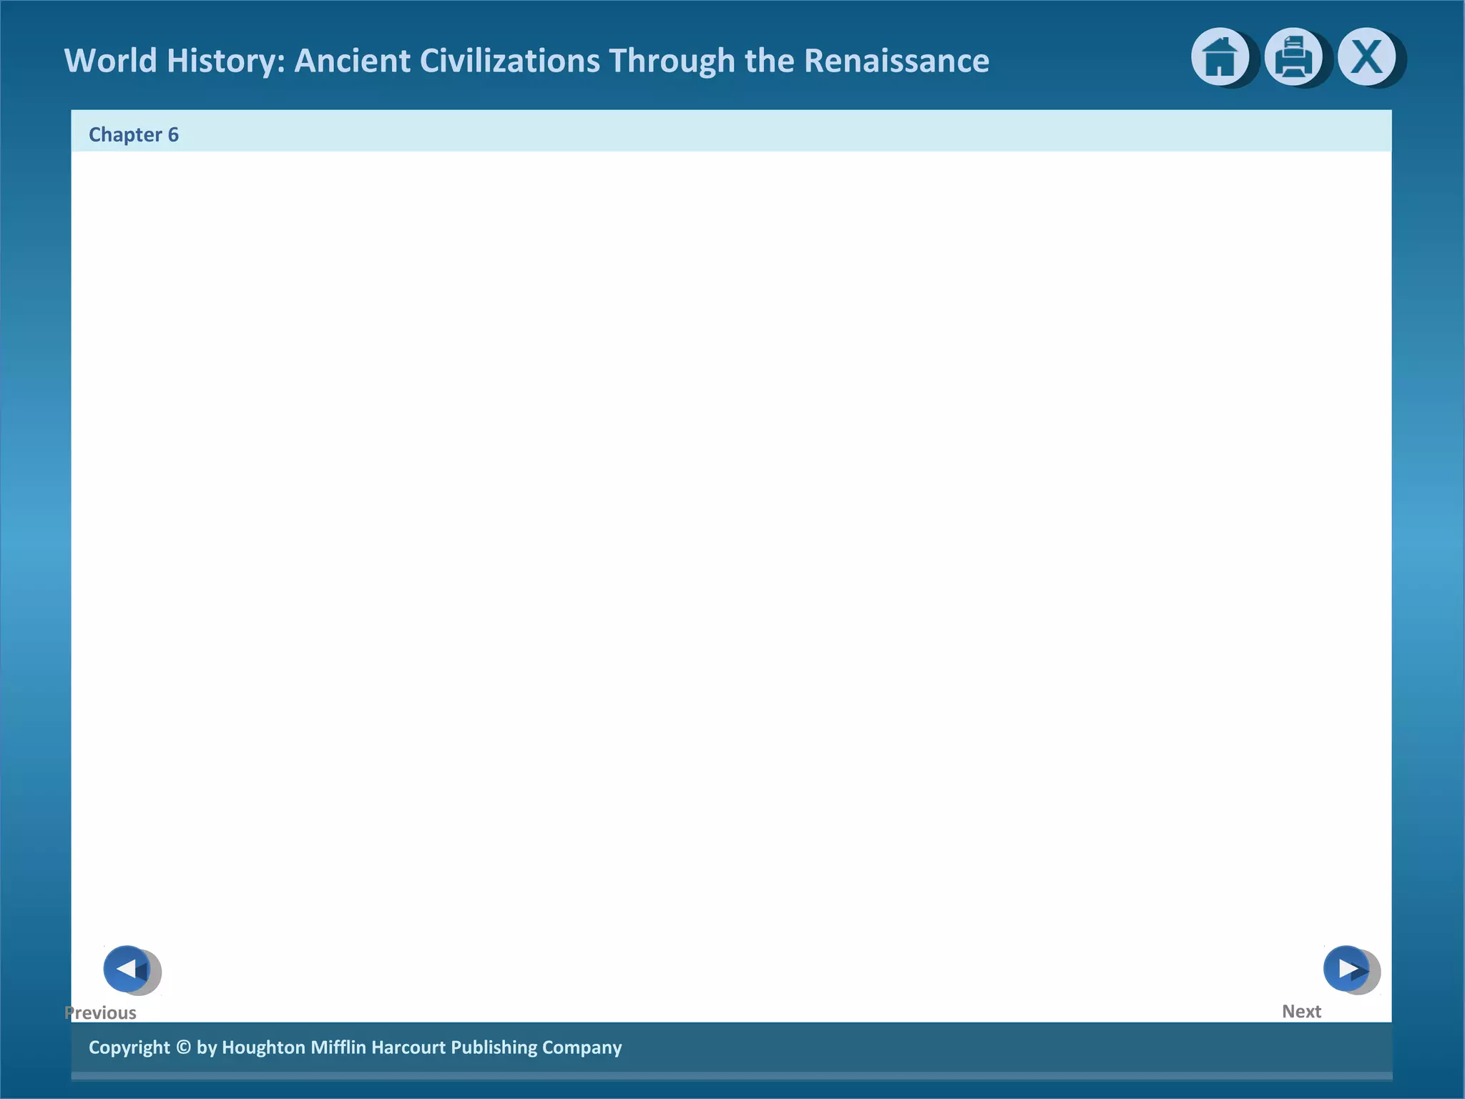
Task: Select the 'Chapter 6' heading
Action: point(134,135)
